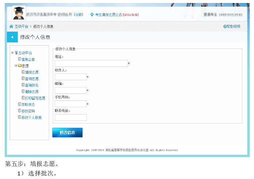
Task: Click the home icon in breadcrumb
Action: coord(11,26)
